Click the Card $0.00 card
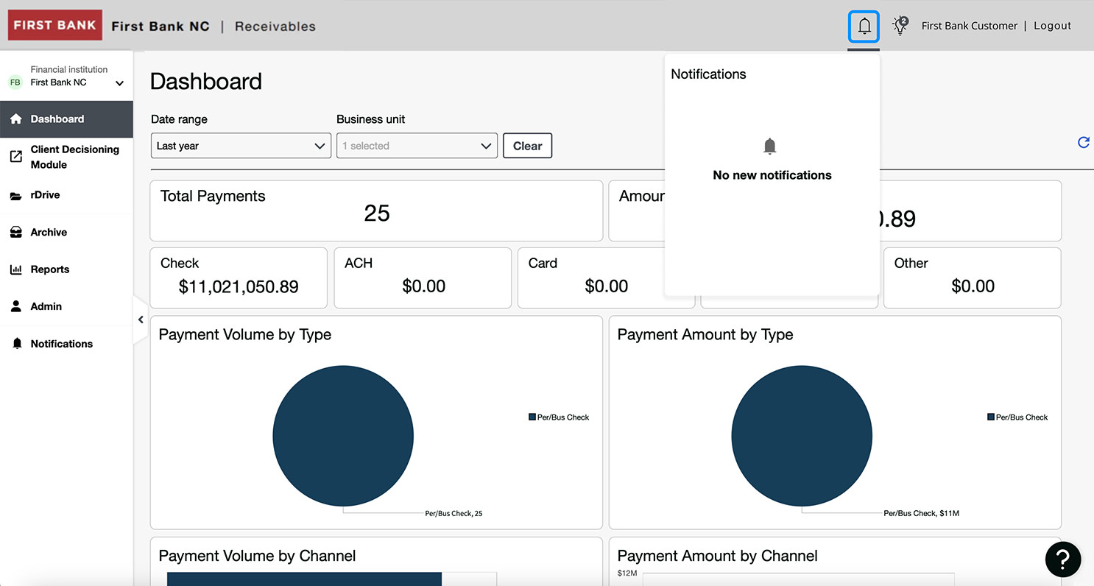1094x586 pixels. click(606, 278)
